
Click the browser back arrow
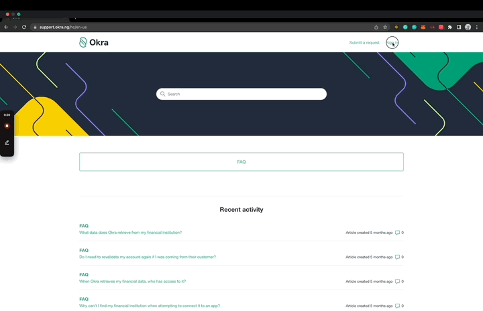6,27
